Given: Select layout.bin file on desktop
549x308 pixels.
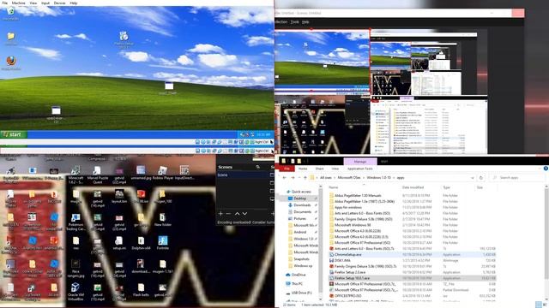Looking at the screenshot, I should click(119, 197).
